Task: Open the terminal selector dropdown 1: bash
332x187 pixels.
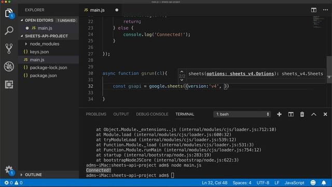Action: (x=242, y=114)
